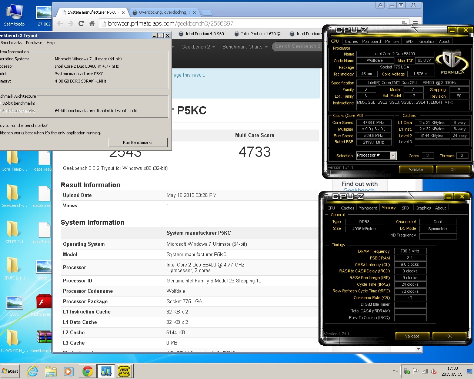Open Chrome's hamburger menu
The height and width of the screenshot is (379, 474).
415,23
